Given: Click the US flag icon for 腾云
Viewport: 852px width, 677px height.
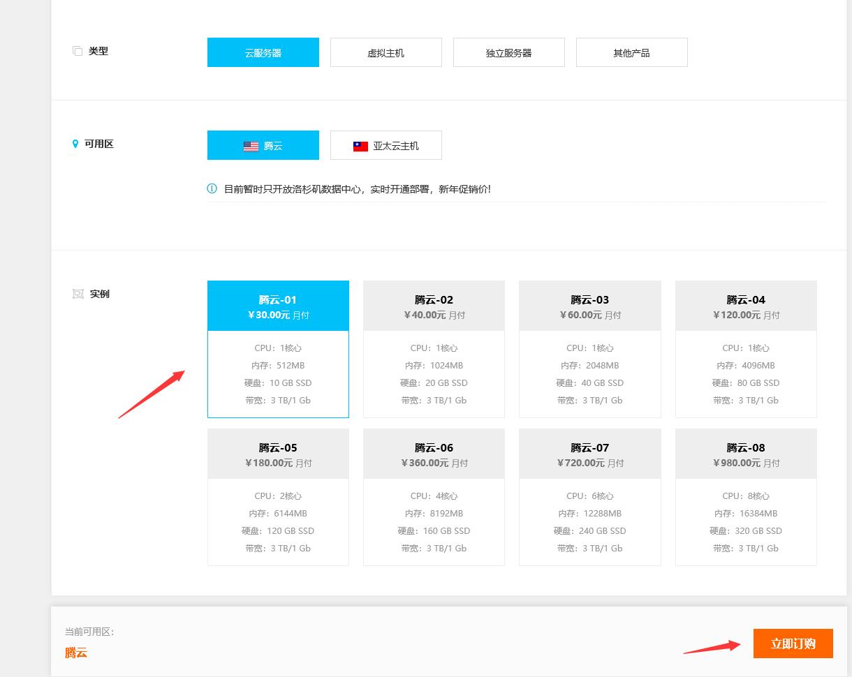Looking at the screenshot, I should (251, 147).
